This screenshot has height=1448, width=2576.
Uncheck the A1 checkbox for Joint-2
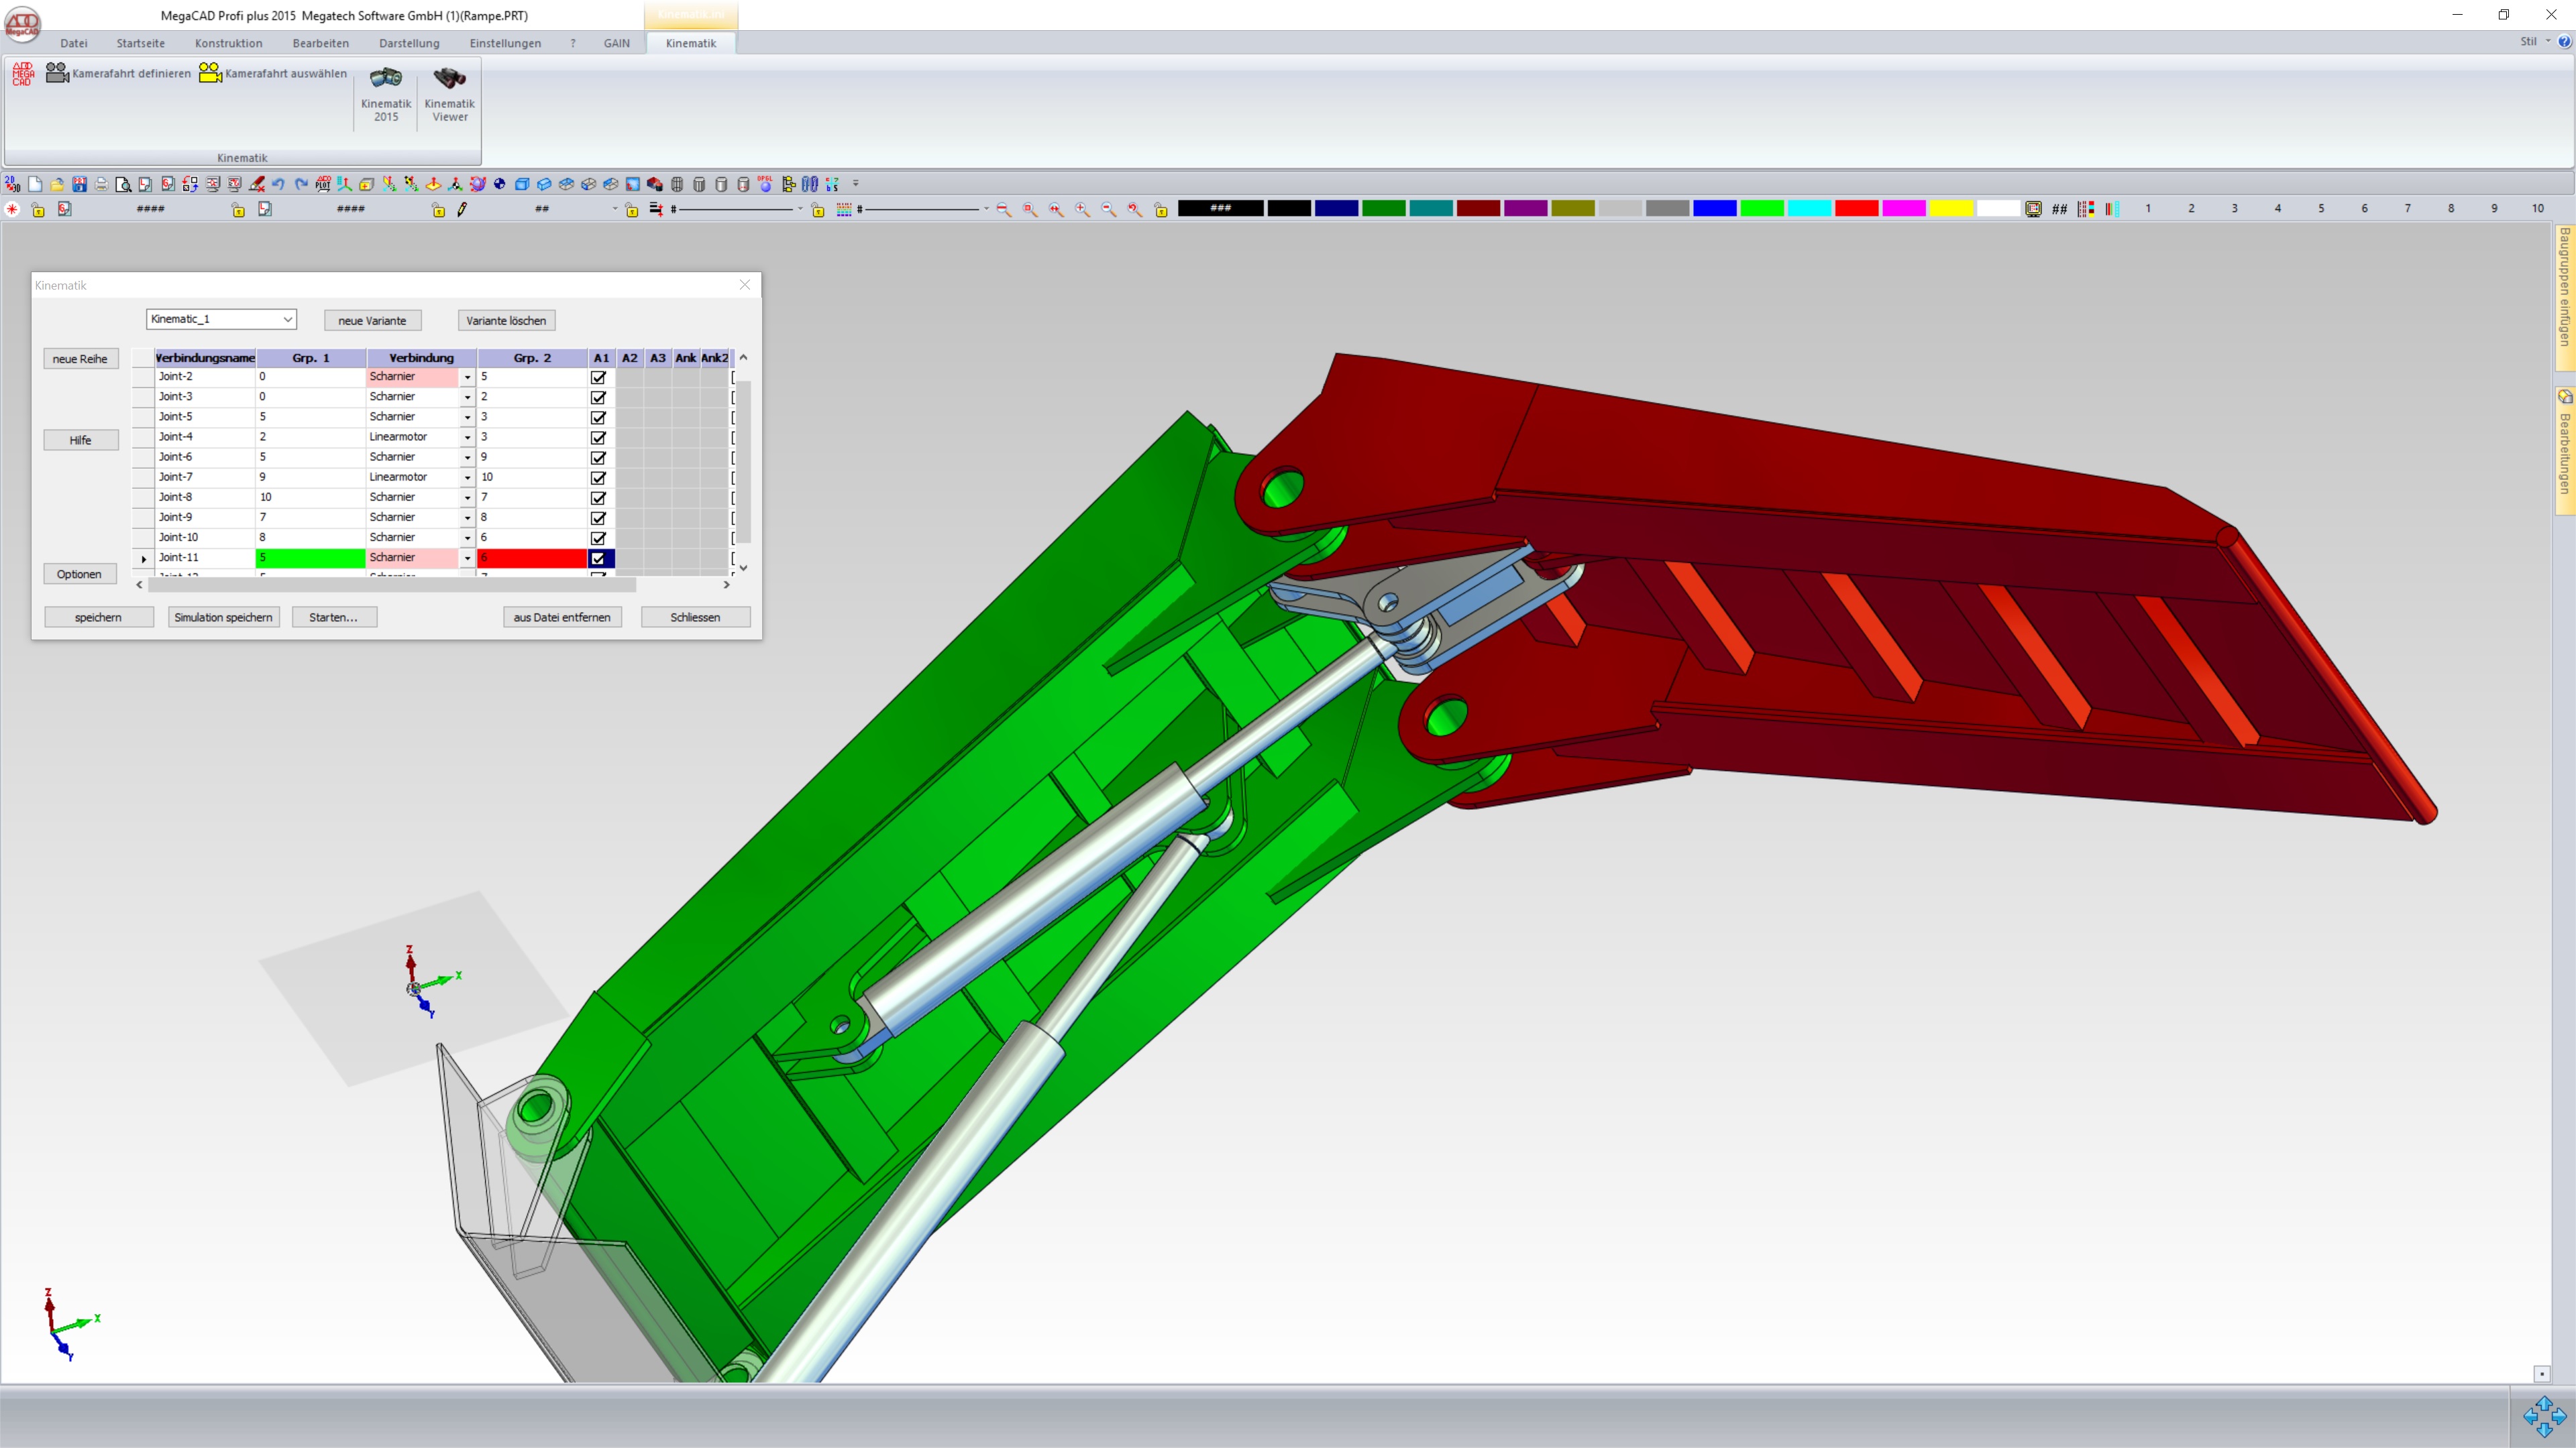point(598,377)
